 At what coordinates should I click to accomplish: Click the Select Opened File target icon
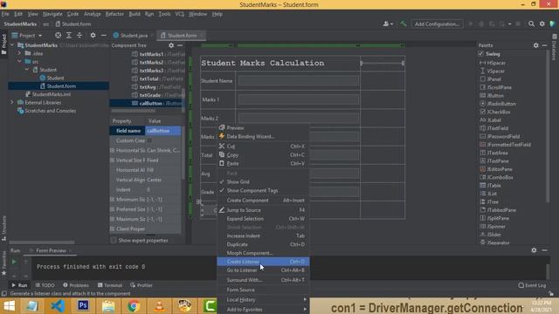(x=58, y=35)
